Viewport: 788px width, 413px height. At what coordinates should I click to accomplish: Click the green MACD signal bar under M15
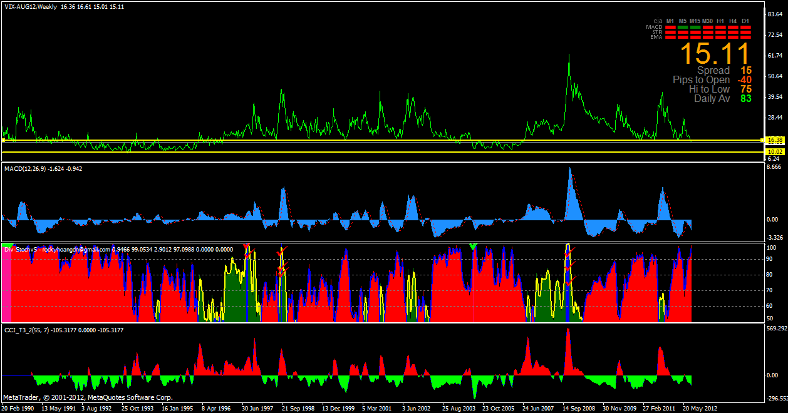[695, 27]
